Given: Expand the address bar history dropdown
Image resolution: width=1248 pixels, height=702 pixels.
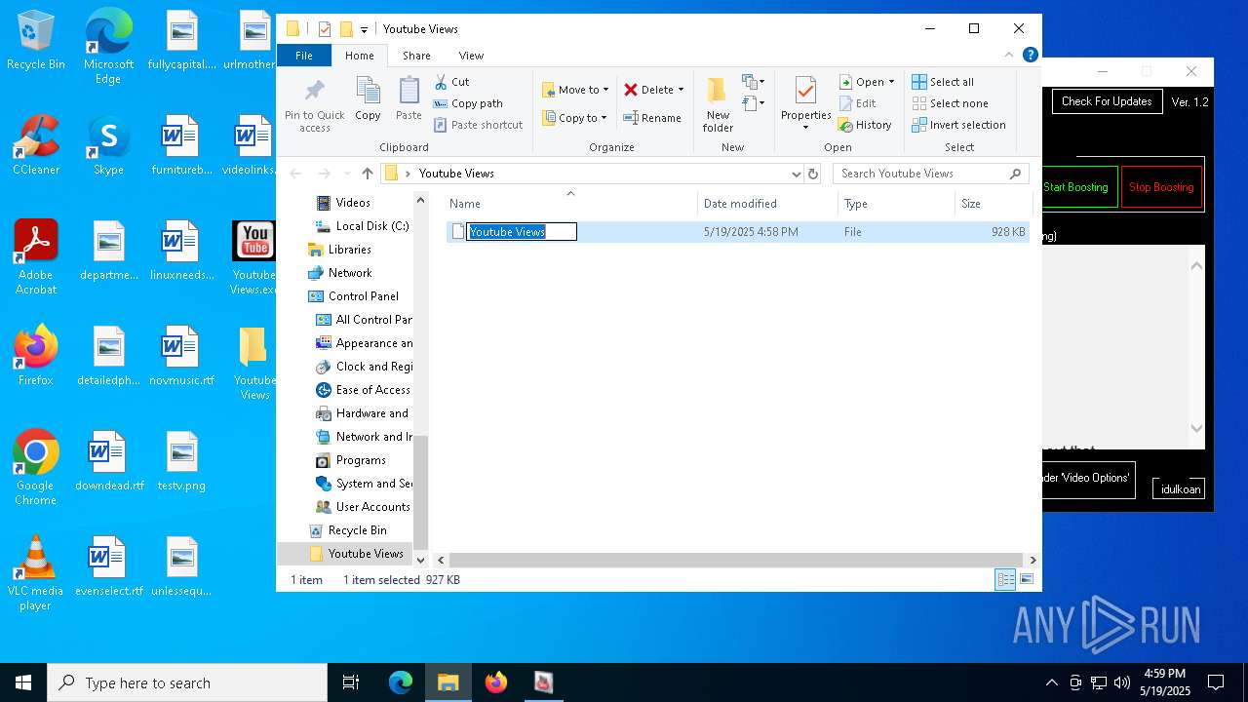Looking at the screenshot, I should [797, 174].
